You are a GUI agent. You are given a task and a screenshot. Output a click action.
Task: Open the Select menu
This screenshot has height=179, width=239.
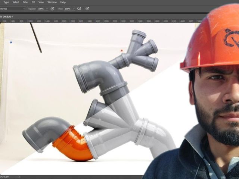[x=16, y=2]
